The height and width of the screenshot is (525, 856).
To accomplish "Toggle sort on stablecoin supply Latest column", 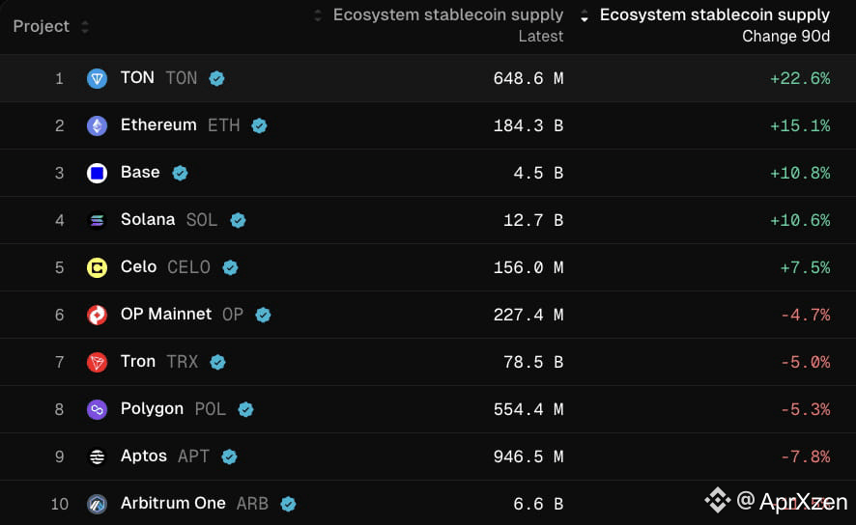I will tap(318, 15).
